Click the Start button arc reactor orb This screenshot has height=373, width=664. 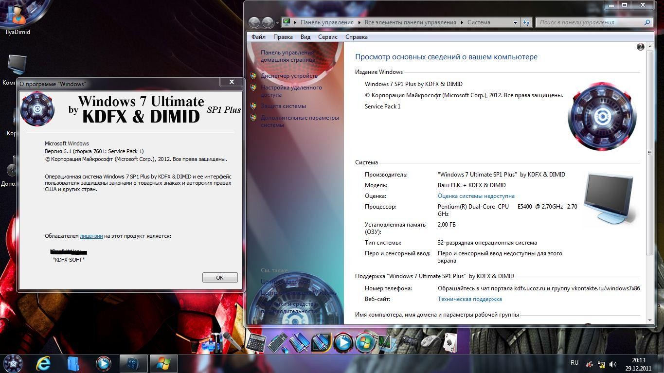tap(13, 363)
